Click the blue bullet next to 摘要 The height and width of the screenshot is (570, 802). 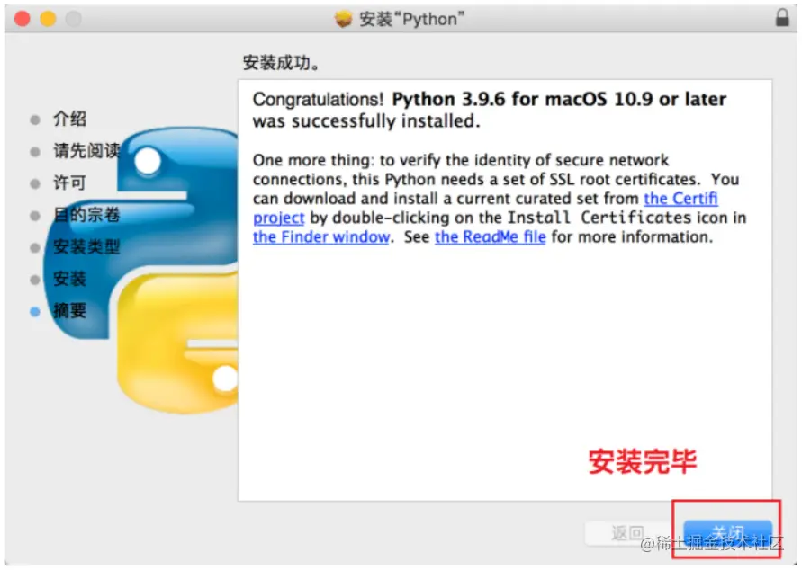point(35,312)
